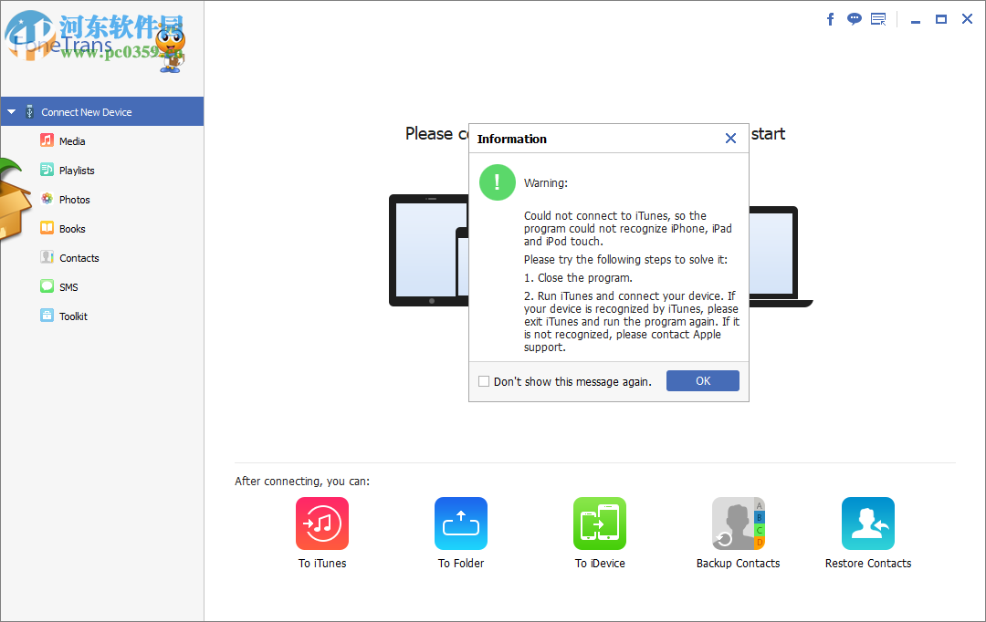Open the Restore Contacts icon

click(867, 524)
